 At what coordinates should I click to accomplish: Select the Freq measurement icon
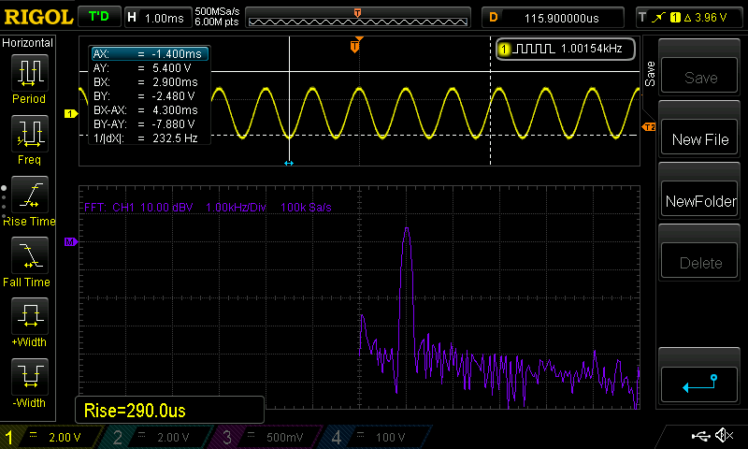[x=29, y=134]
